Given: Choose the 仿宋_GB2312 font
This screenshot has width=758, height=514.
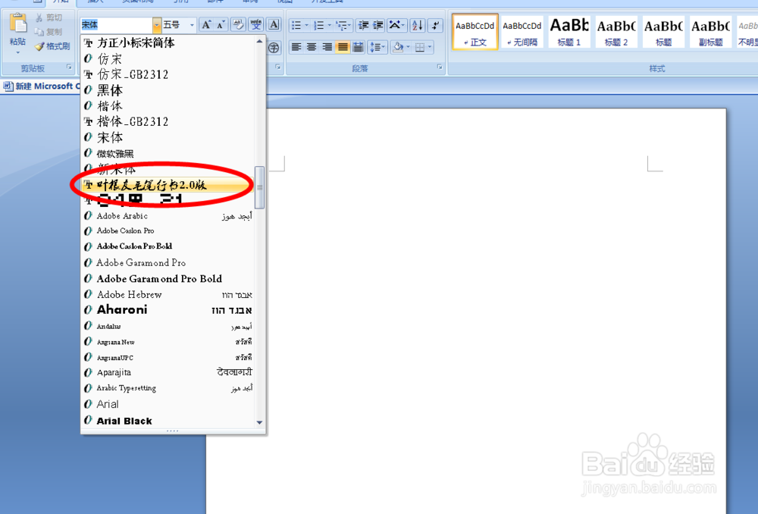Looking at the screenshot, I should pyautogui.click(x=168, y=74).
